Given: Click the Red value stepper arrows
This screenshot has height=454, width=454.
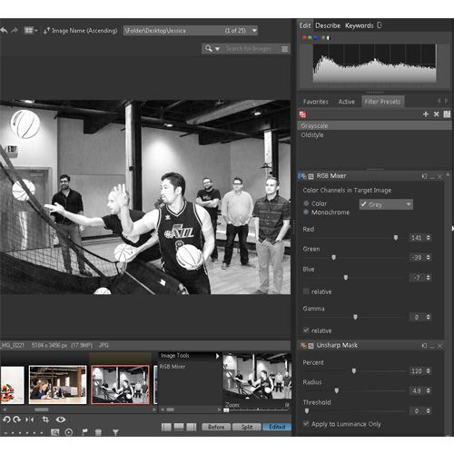Looking at the screenshot, I should click(x=429, y=238).
